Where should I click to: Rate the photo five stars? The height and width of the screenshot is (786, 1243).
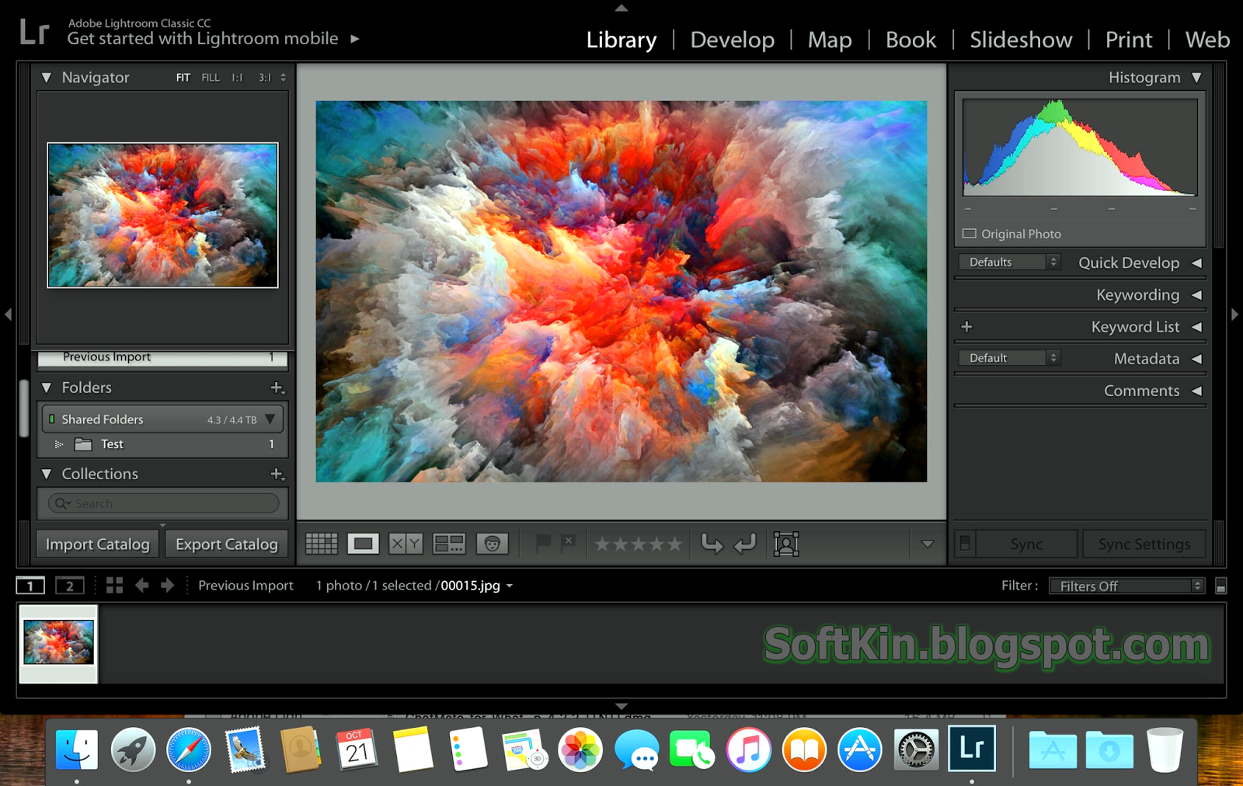pyautogui.click(x=674, y=544)
